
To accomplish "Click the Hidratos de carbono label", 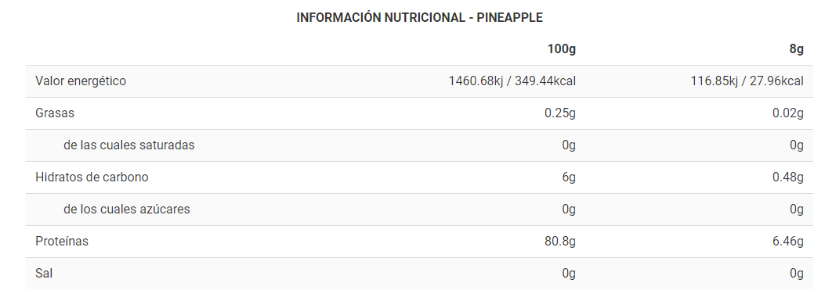I will 92,177.
